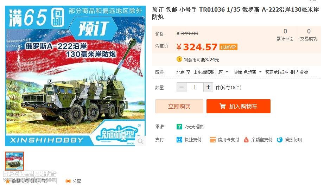Click the 加入购物车 add to cart button
The height and width of the screenshot is (185, 324).
point(239,106)
